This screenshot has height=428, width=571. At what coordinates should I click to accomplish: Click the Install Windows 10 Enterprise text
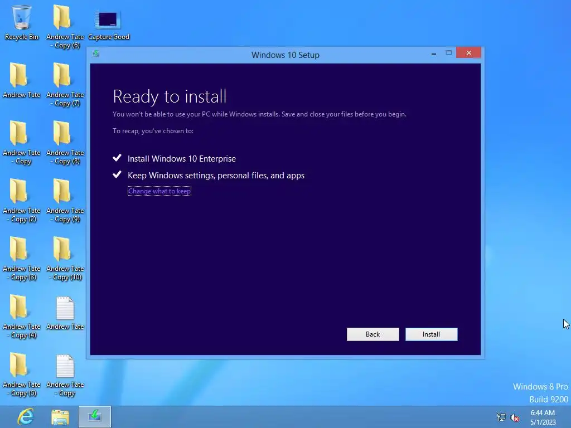[182, 159]
